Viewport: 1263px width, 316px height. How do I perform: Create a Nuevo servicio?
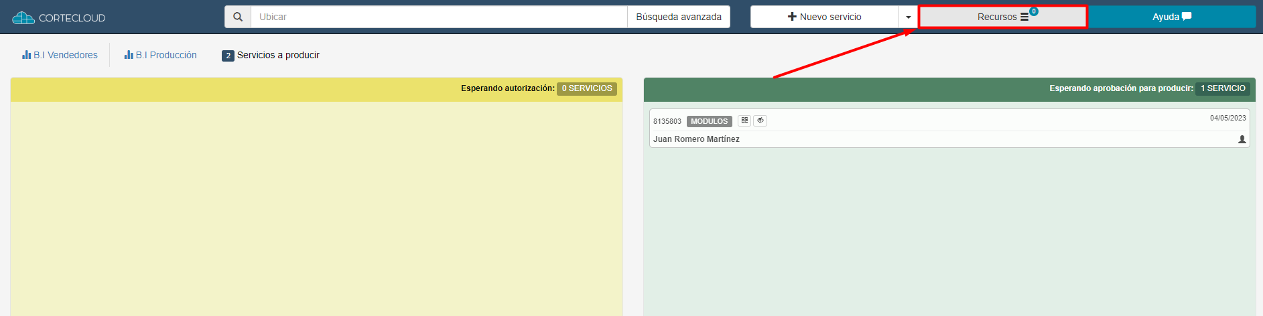pos(824,17)
